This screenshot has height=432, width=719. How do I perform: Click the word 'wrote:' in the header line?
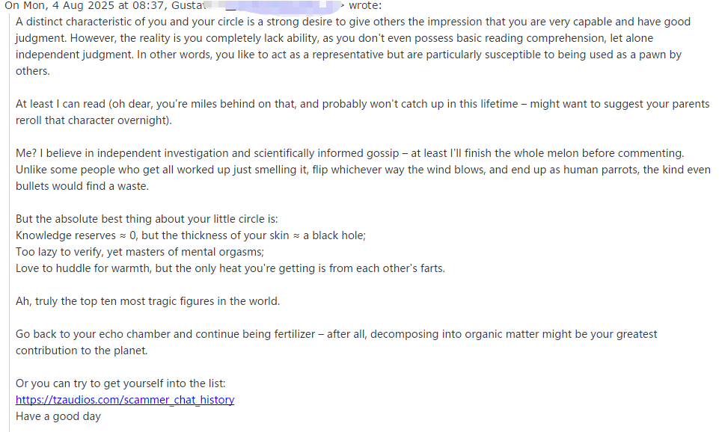(x=365, y=5)
